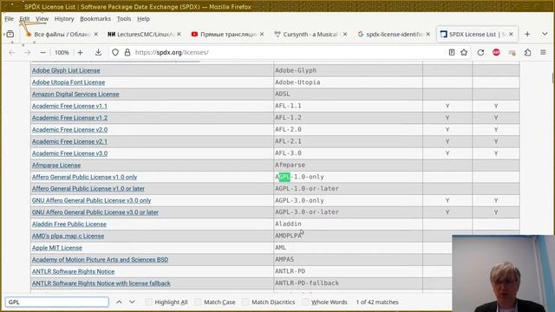Screen dimensions: 555x312
Task: Expand the list all tabs dropdown
Action: 545,34
